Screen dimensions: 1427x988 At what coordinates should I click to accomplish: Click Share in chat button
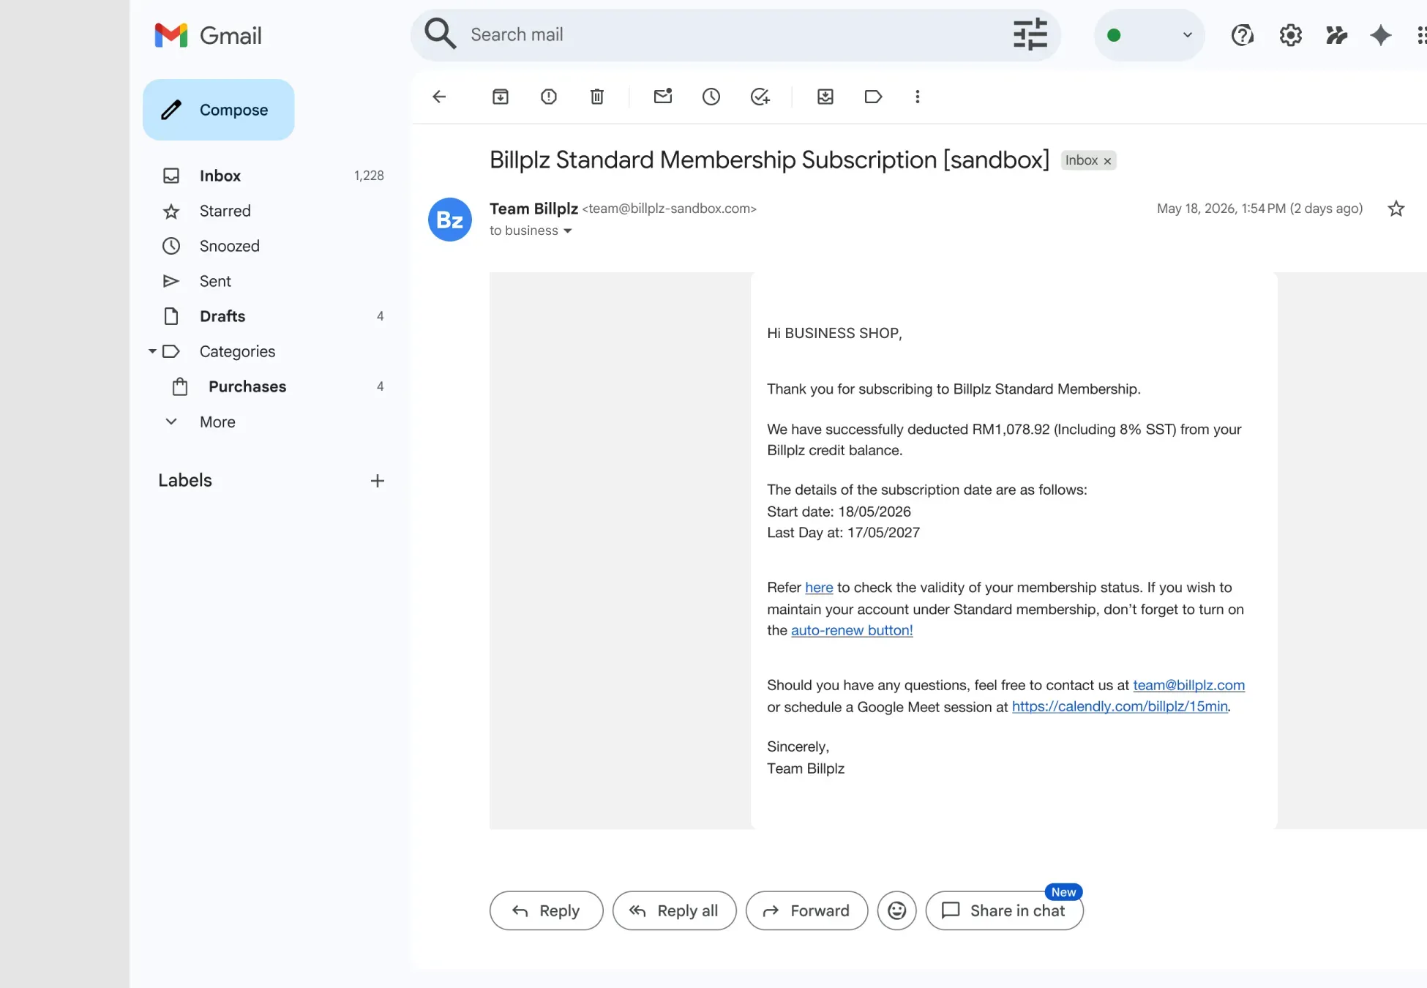coord(1005,910)
